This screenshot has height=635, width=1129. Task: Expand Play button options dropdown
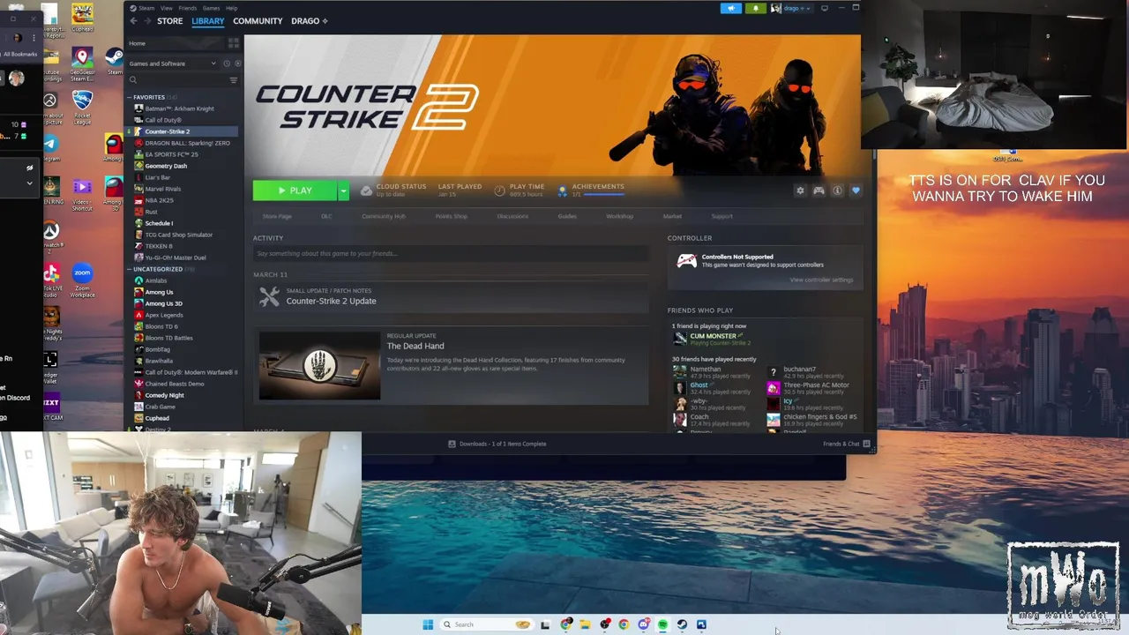click(343, 190)
